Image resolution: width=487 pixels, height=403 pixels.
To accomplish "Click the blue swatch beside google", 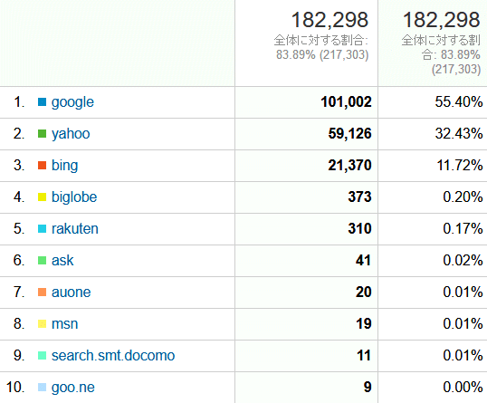I will [42, 102].
